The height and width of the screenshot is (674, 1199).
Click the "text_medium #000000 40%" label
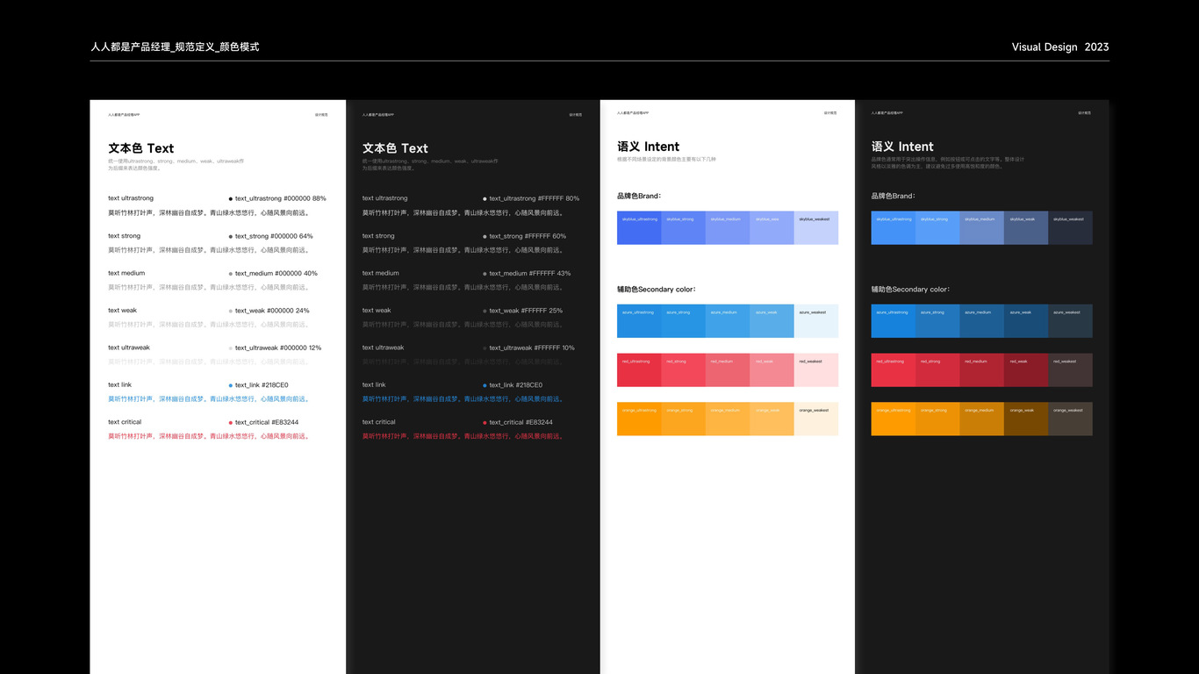click(x=276, y=273)
